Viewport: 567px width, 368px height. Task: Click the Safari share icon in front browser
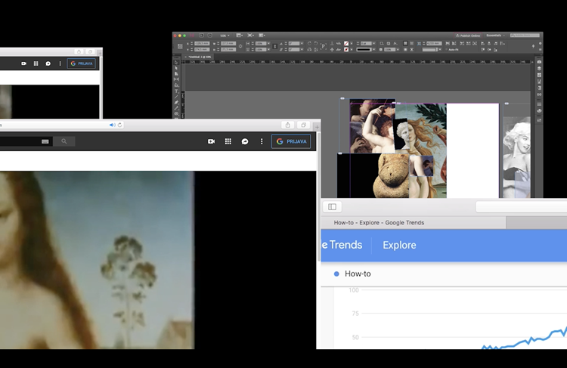tap(287, 125)
